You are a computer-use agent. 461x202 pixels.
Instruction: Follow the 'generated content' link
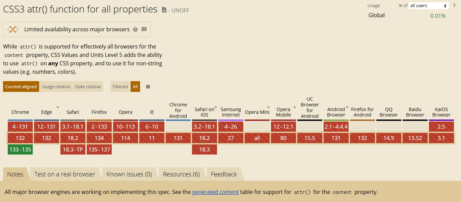tap(215, 192)
